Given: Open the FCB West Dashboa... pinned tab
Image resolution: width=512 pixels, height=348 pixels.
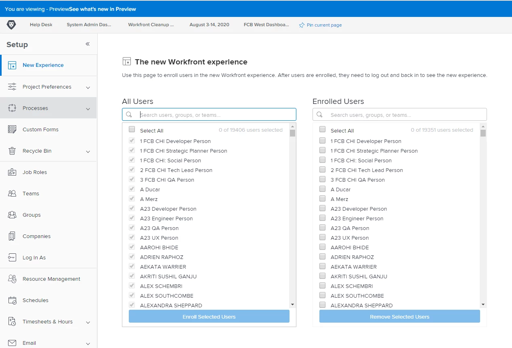Looking at the screenshot, I should tap(266, 25).
